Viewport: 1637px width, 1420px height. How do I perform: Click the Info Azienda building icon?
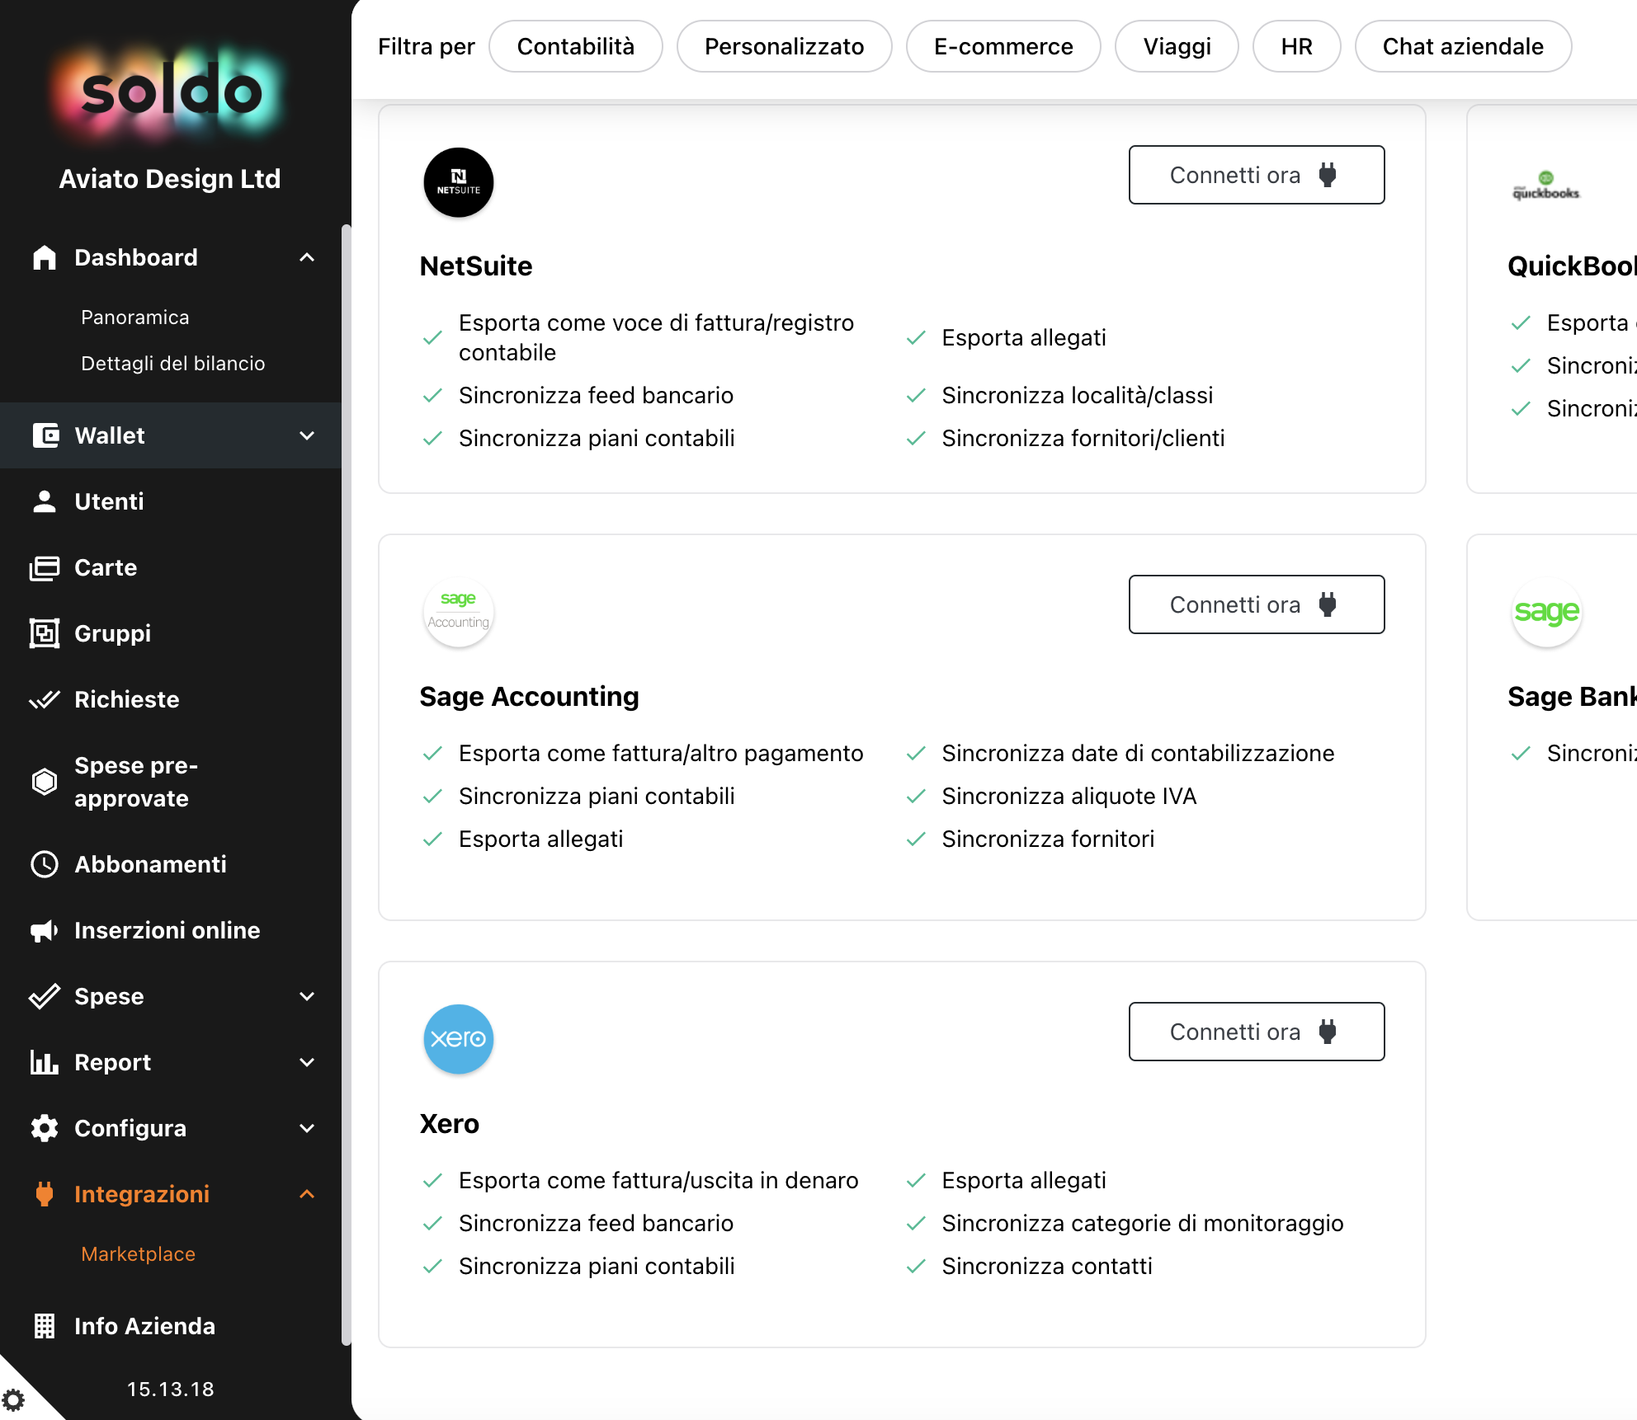click(x=45, y=1326)
